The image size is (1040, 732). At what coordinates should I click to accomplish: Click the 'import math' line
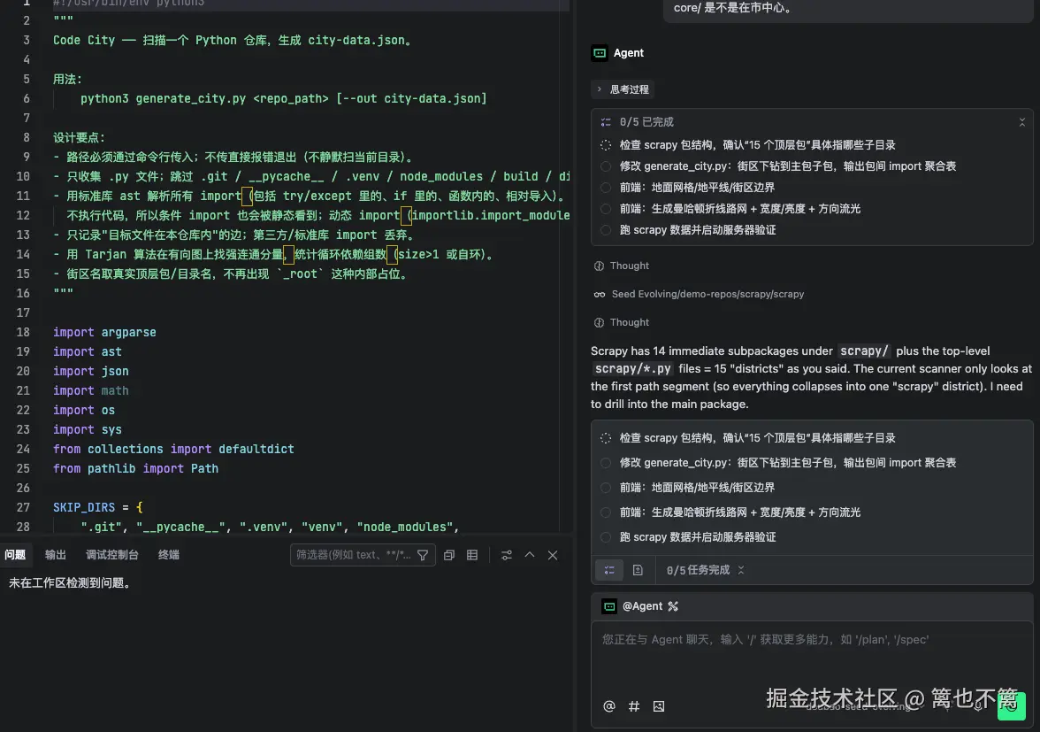click(x=91, y=391)
